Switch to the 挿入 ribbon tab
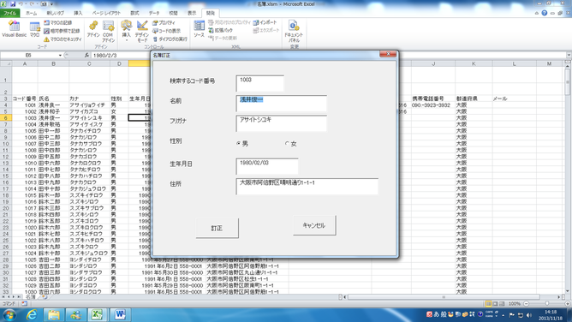This screenshot has width=572, height=322. click(78, 13)
